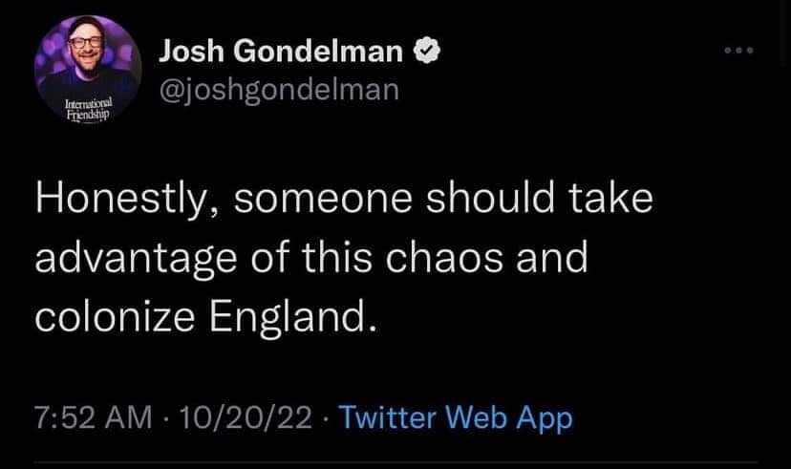Click the 10/20/22 tweet date

(x=235, y=417)
